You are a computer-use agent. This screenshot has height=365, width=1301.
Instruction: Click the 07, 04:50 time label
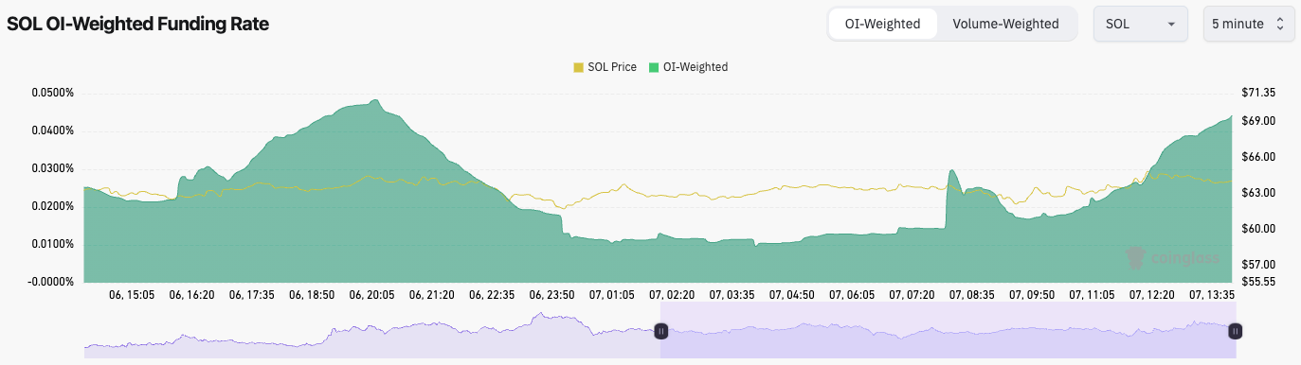coord(792,295)
